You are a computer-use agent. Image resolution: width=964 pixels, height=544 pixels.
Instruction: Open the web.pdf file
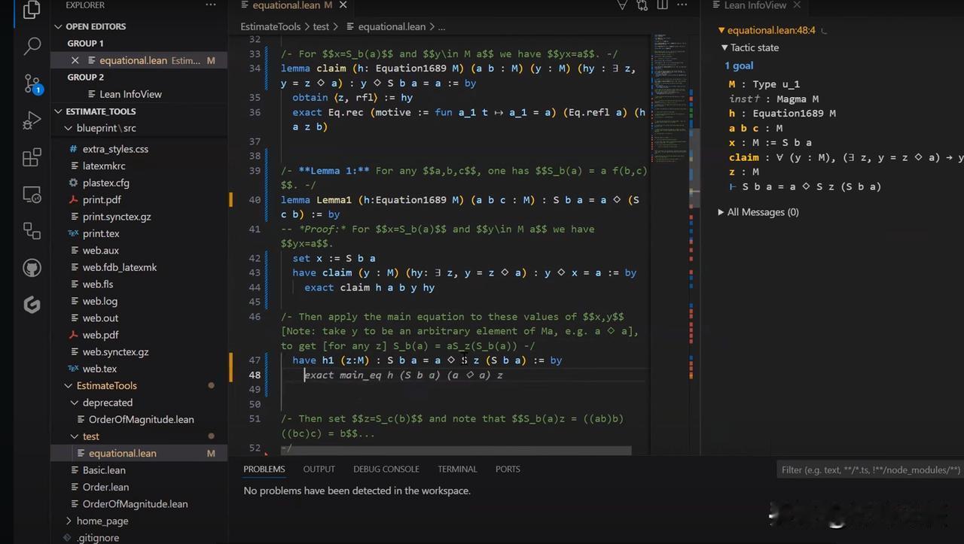100,335
